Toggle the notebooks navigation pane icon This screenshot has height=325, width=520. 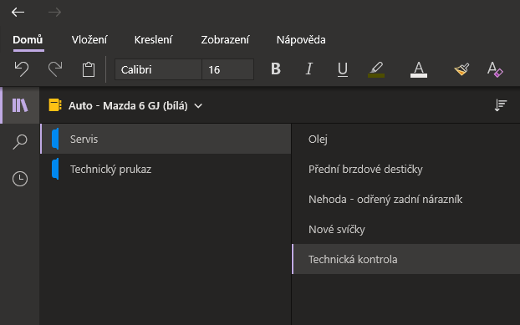point(20,105)
